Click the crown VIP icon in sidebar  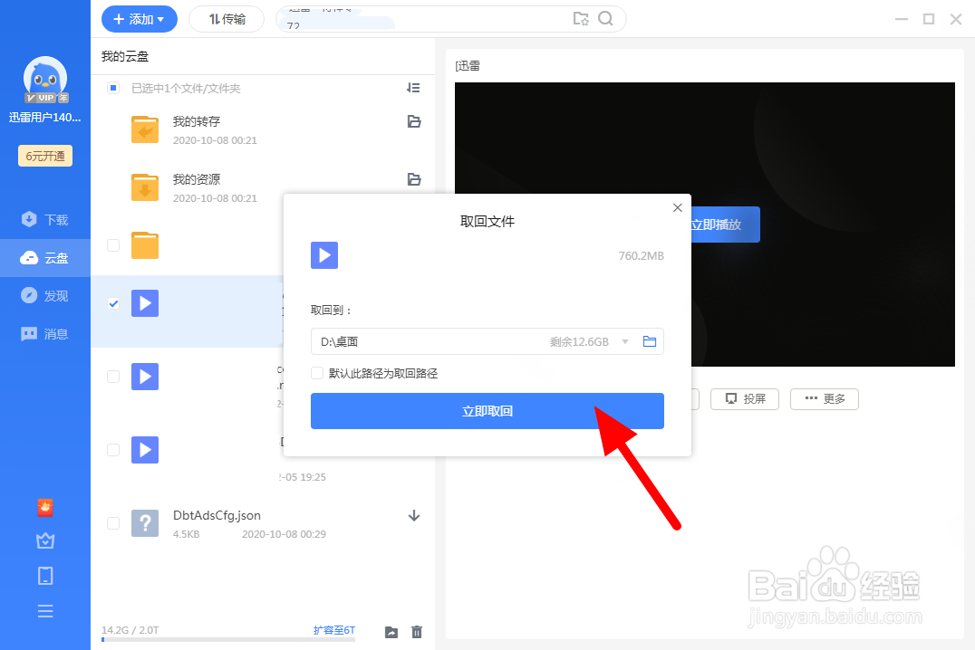45,541
